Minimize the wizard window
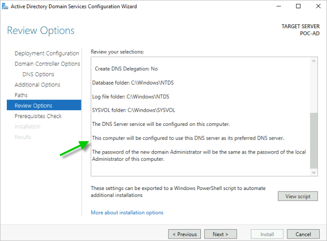The width and height of the screenshot is (327, 241). [278, 6]
